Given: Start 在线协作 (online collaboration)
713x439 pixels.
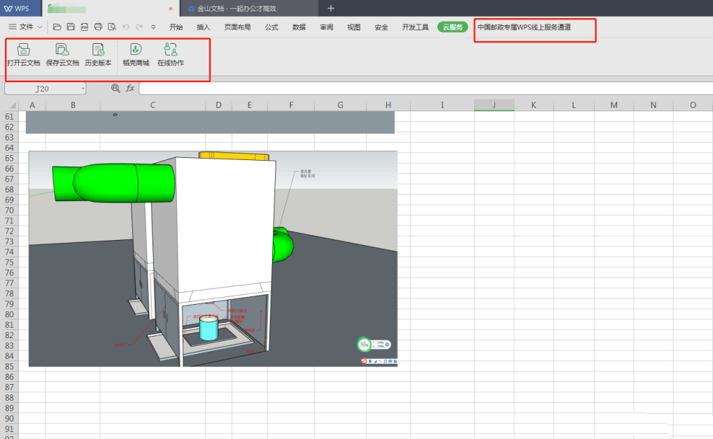Looking at the screenshot, I should tap(170, 49).
